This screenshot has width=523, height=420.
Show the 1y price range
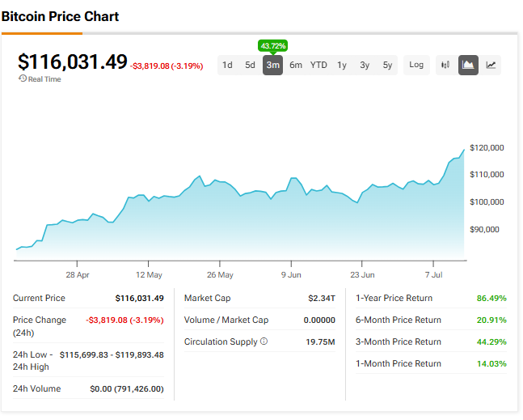(x=342, y=65)
